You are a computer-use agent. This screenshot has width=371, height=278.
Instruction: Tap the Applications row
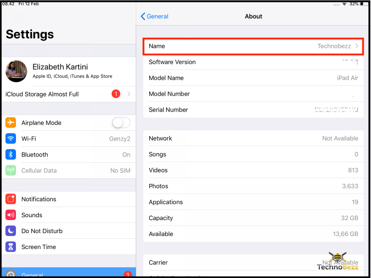tap(254, 202)
